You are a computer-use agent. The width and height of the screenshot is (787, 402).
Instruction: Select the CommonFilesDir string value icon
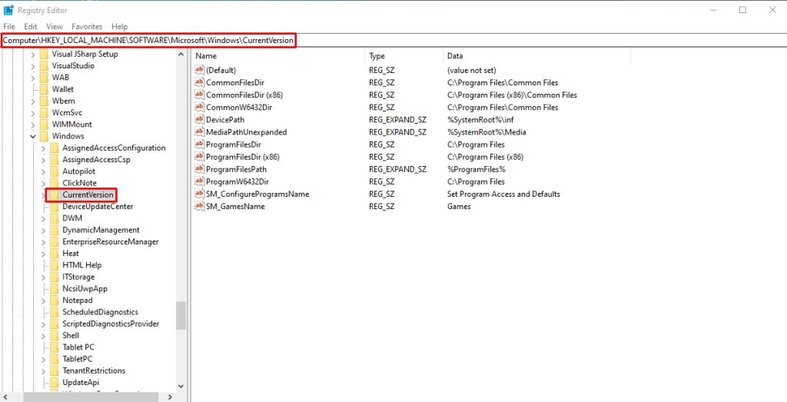click(200, 82)
